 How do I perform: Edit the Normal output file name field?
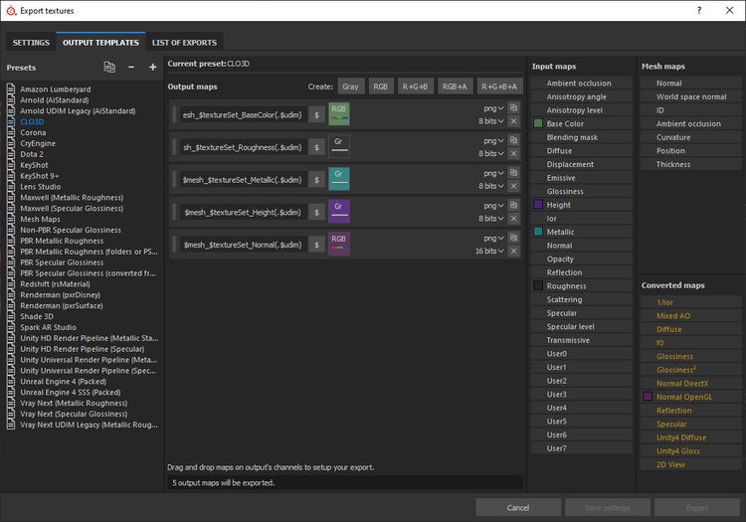coord(243,245)
